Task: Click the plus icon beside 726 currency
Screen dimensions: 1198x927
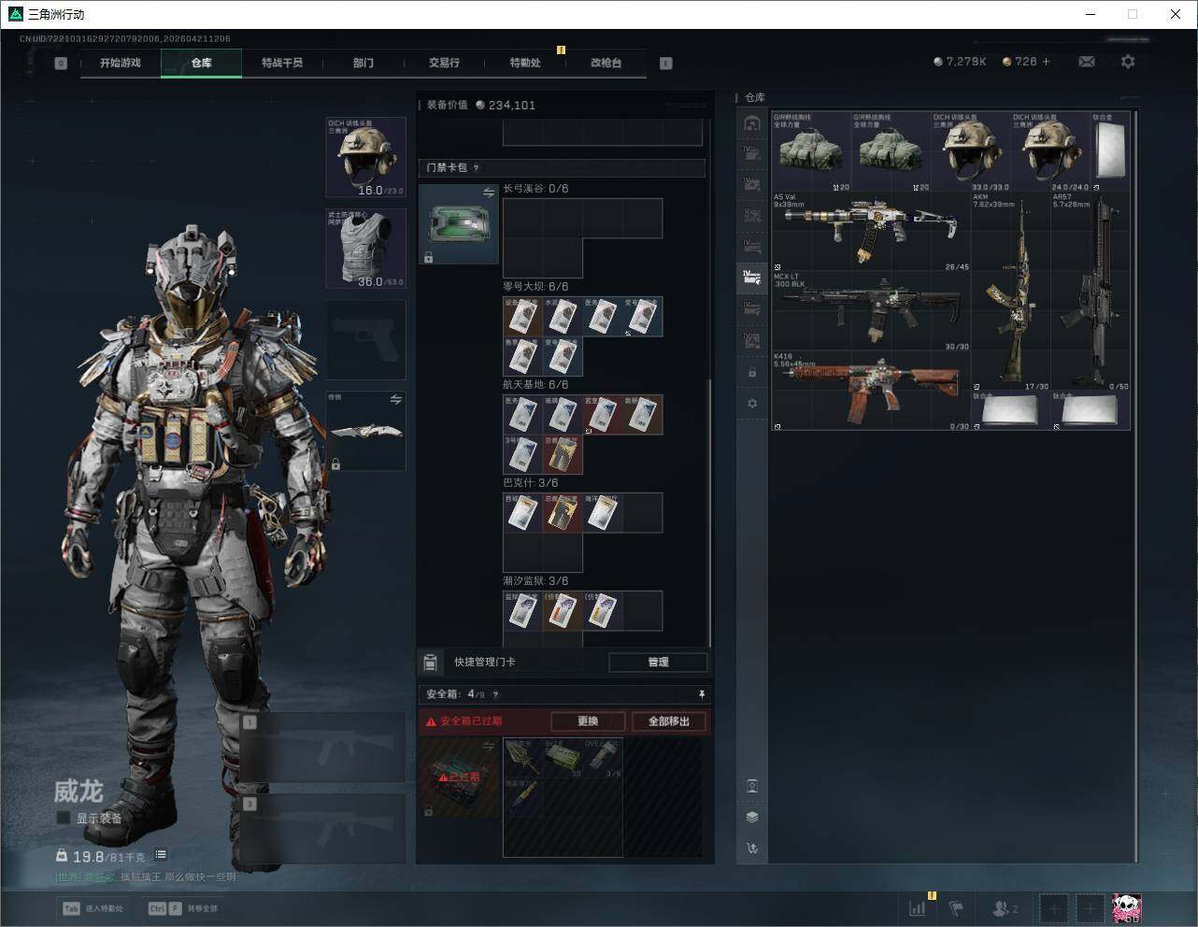Action: tap(1047, 62)
